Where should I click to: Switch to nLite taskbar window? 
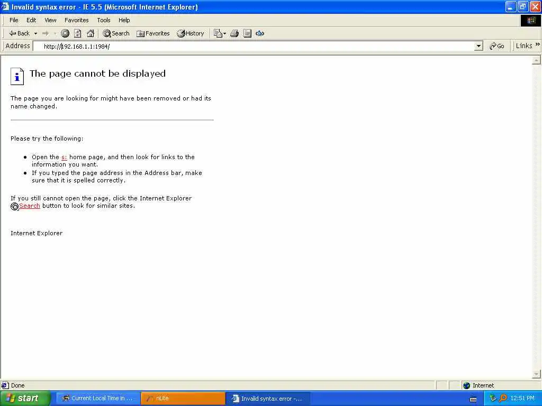183,399
